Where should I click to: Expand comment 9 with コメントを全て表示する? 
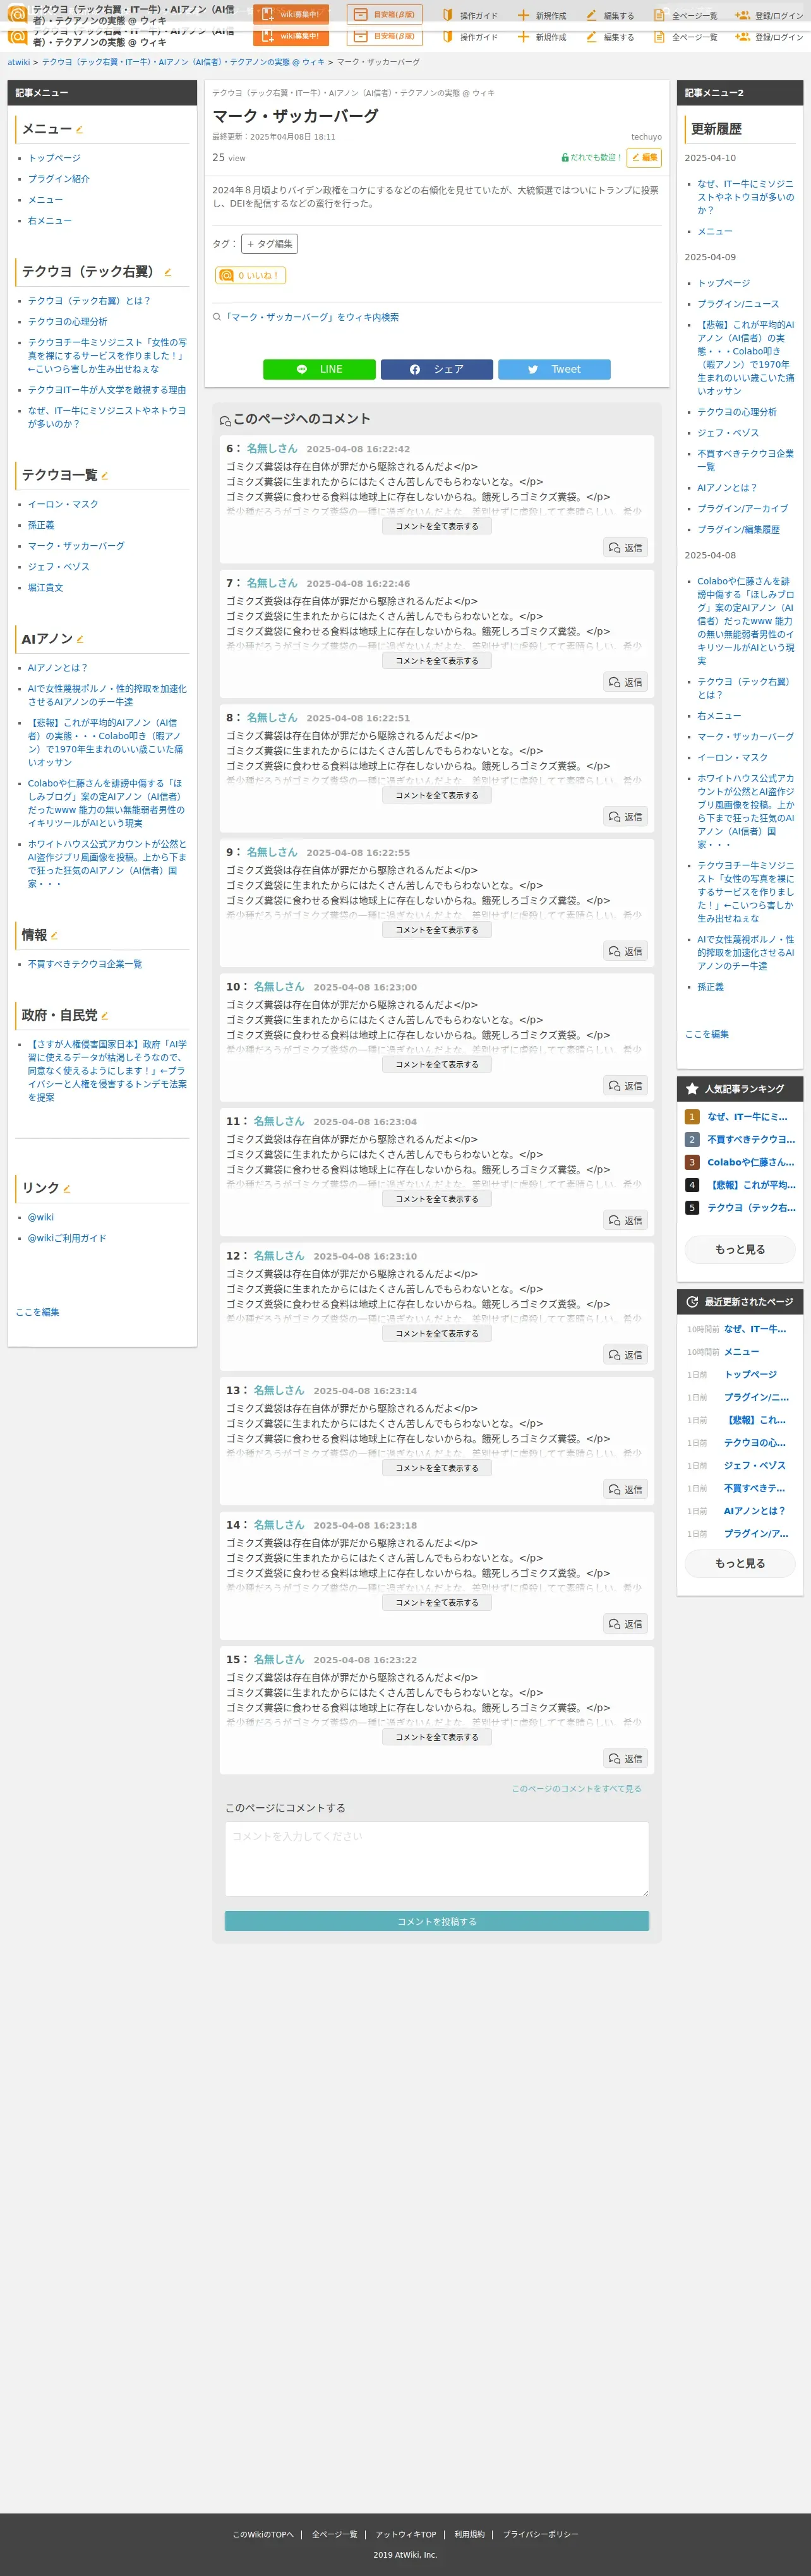[x=437, y=930]
